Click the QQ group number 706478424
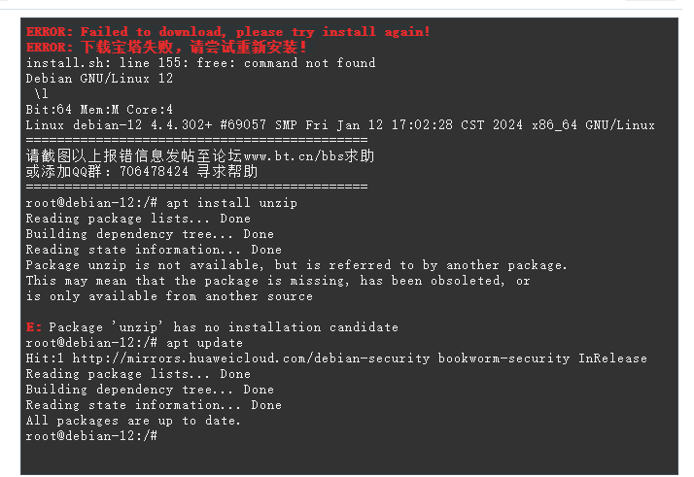 pos(154,172)
